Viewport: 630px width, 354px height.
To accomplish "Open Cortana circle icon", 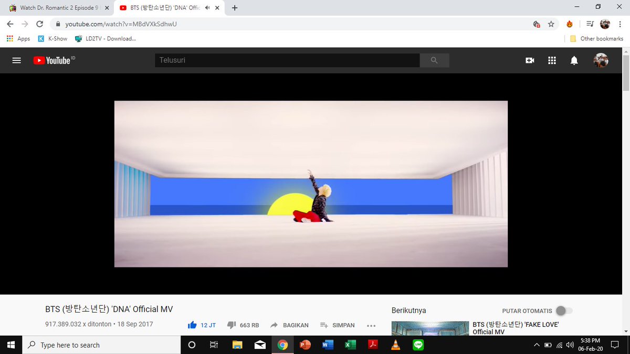I will [x=192, y=345].
